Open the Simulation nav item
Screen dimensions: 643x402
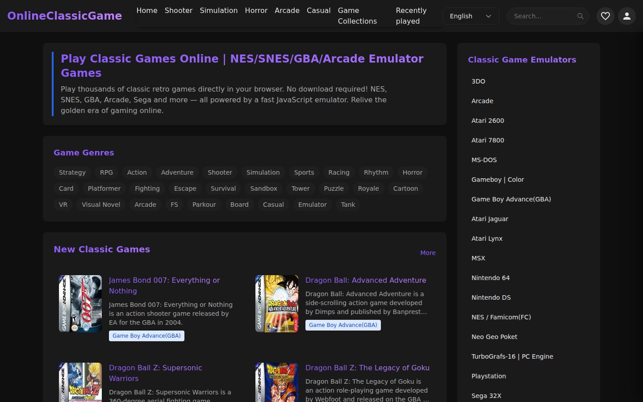(219, 10)
